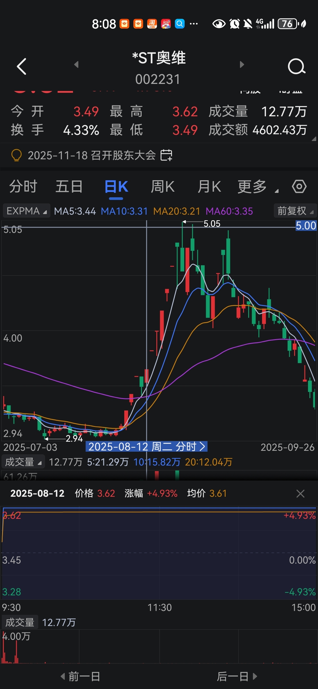This screenshot has height=689, width=318.
Task: Tap 成交量 12.77万 quote value
Action: point(258,112)
